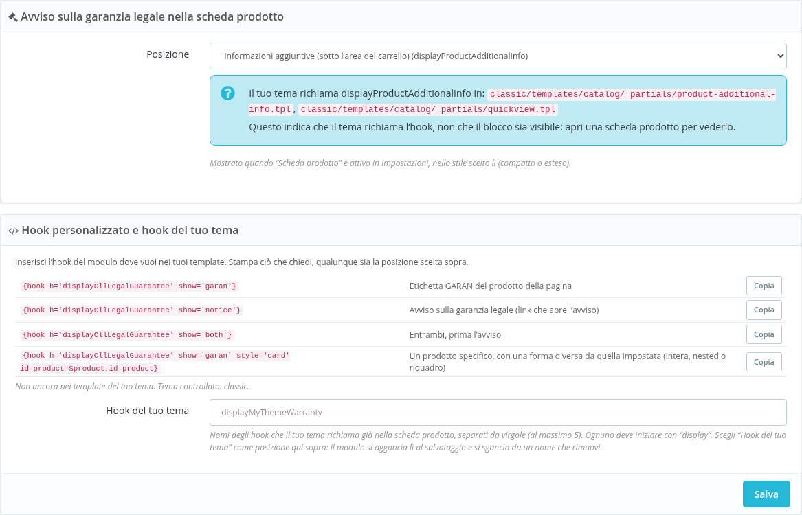Image resolution: width=802 pixels, height=515 pixels.
Task: Click the 'Nomi degli hook che il tuo tema' help text
Action: 498,442
